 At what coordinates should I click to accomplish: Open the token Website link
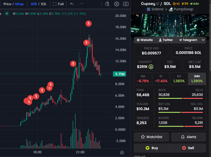coord(145,40)
